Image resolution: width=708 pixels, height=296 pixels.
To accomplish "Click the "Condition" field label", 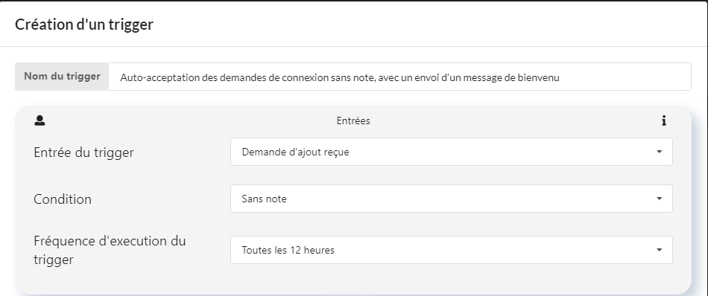I will [63, 199].
